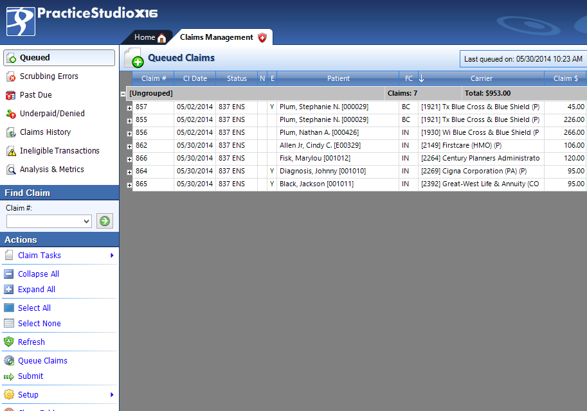Click the Submit action link
Viewport: 587px width, 411px height.
30,376
